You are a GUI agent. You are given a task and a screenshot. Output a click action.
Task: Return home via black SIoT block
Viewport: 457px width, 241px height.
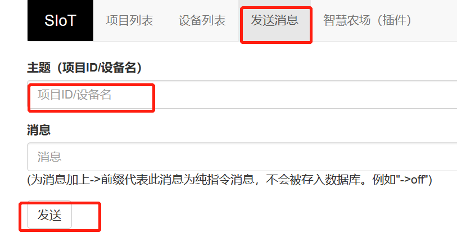(x=60, y=20)
